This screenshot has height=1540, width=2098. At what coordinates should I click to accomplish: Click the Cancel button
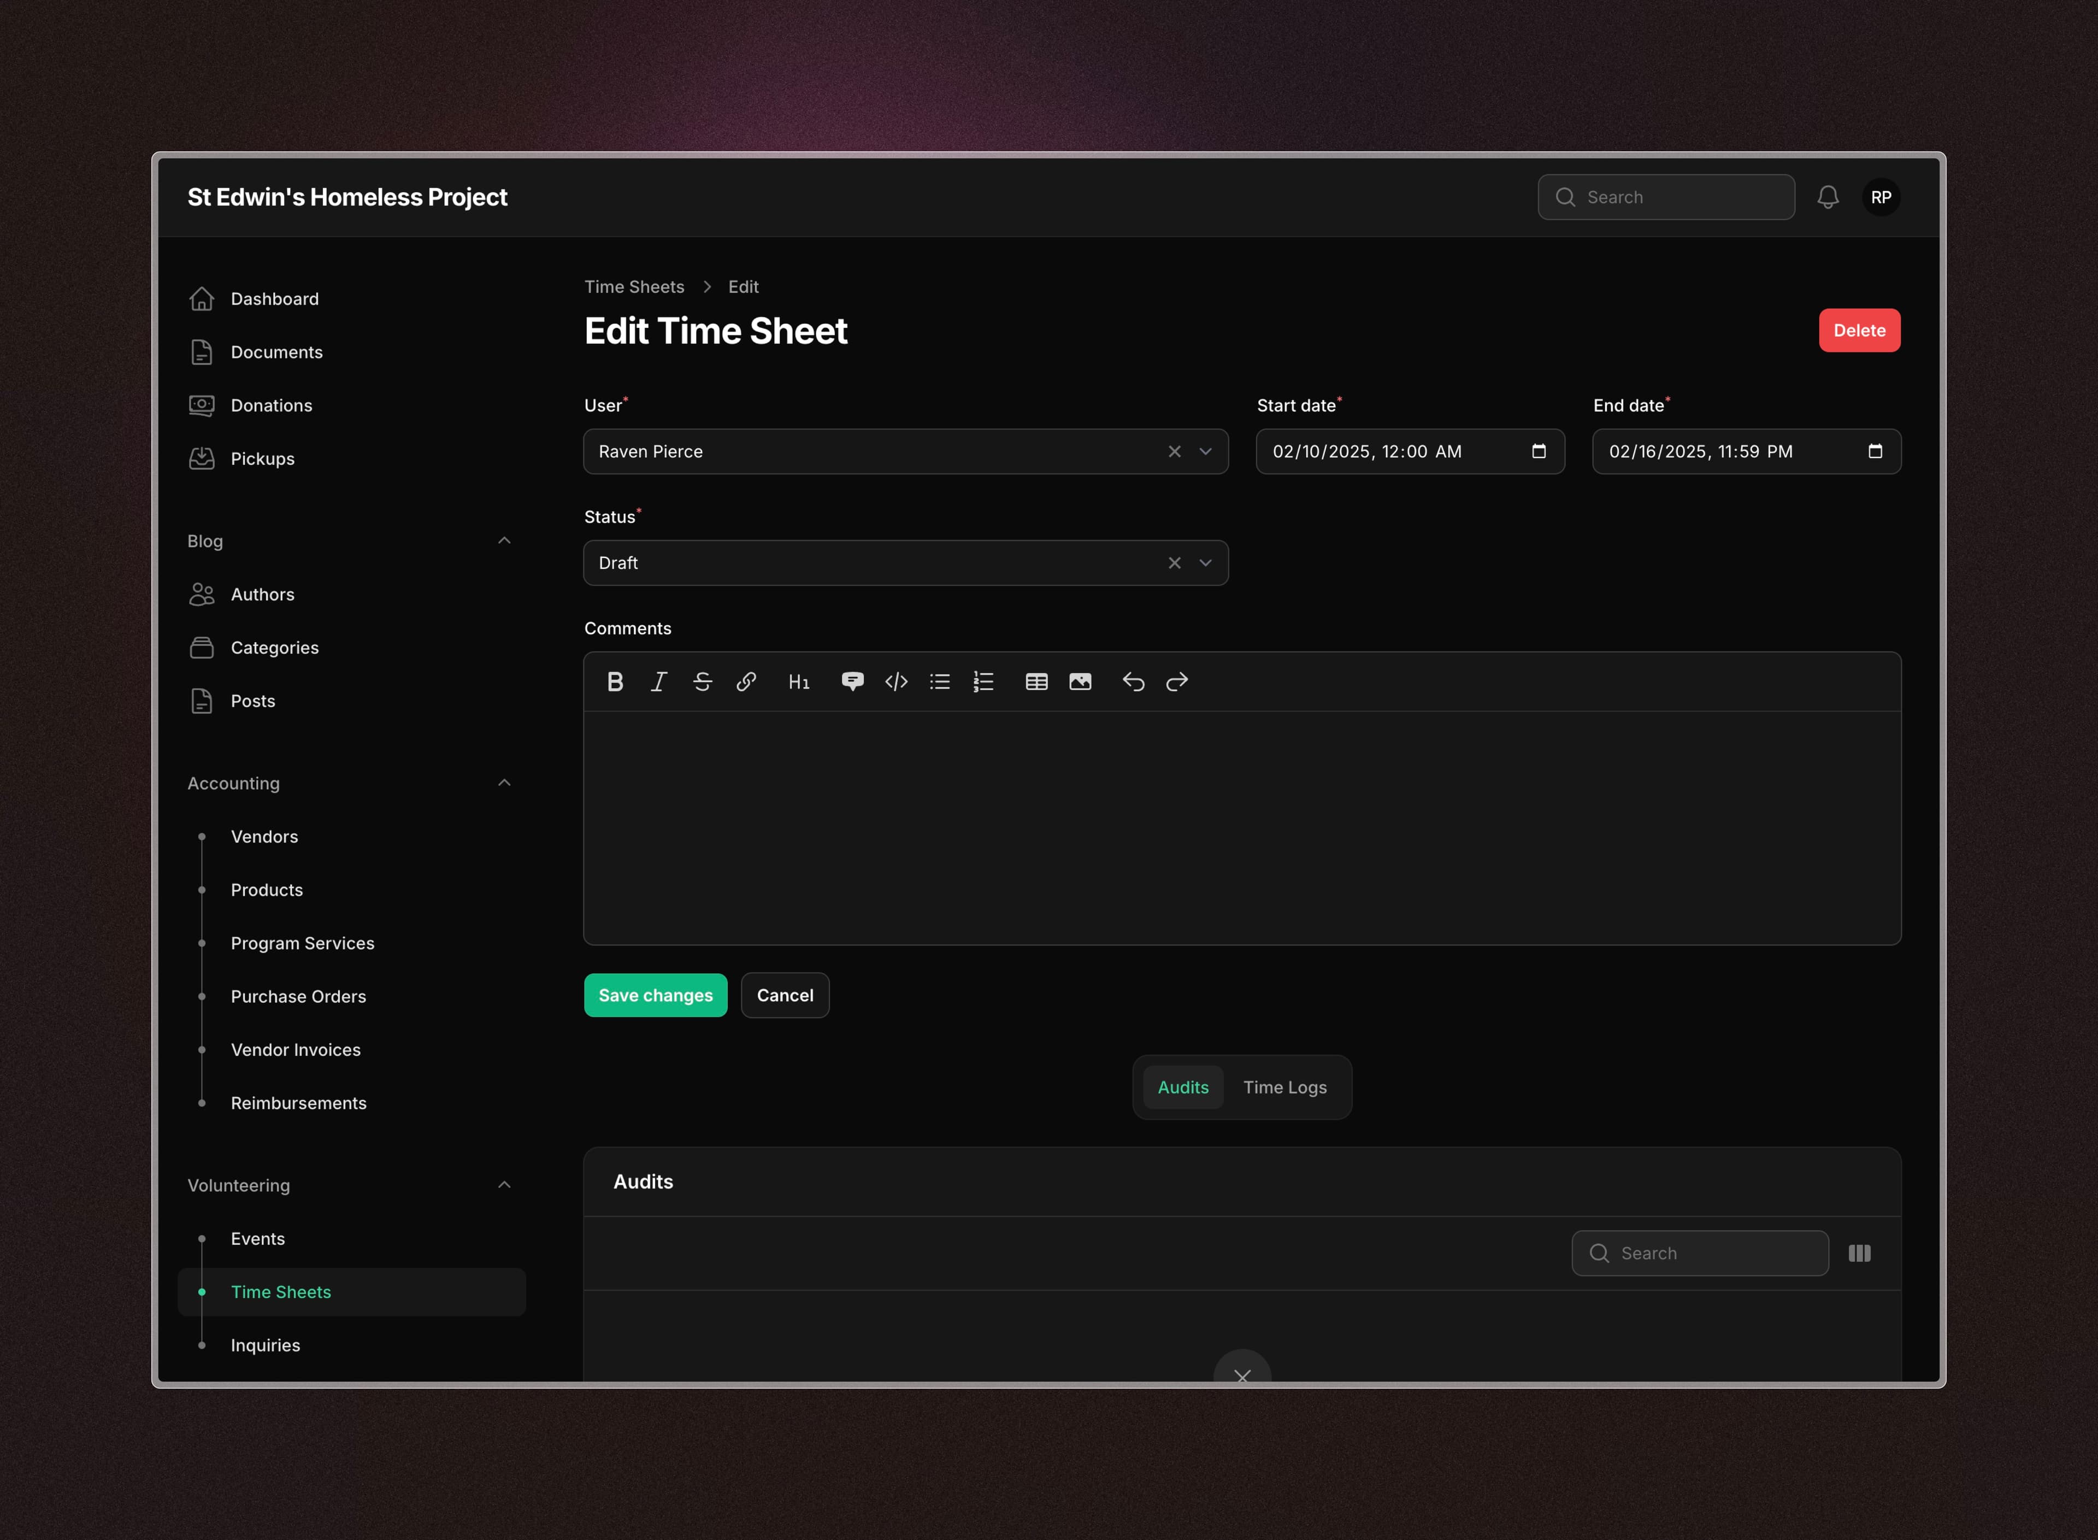785,995
